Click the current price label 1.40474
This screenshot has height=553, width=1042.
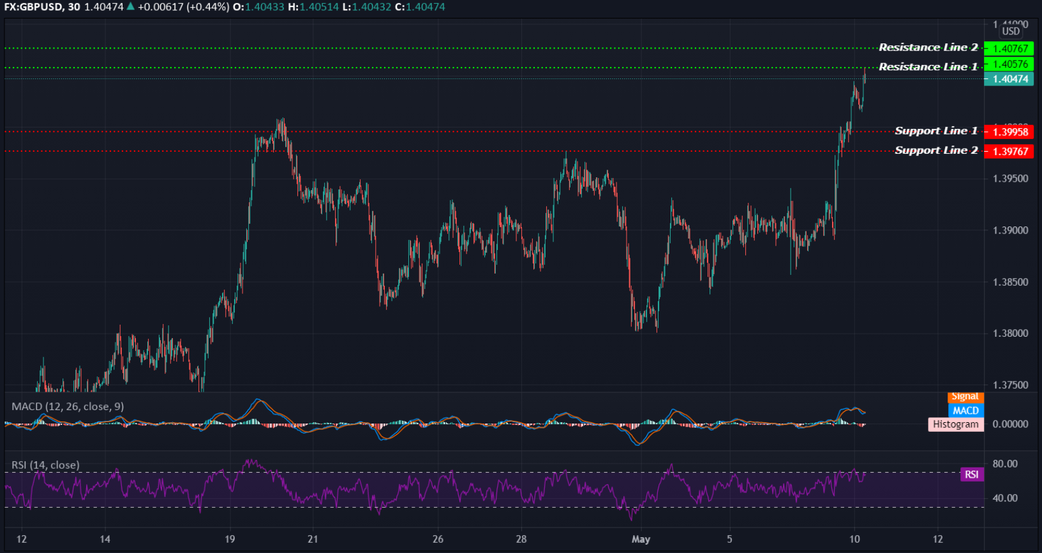(x=1009, y=79)
